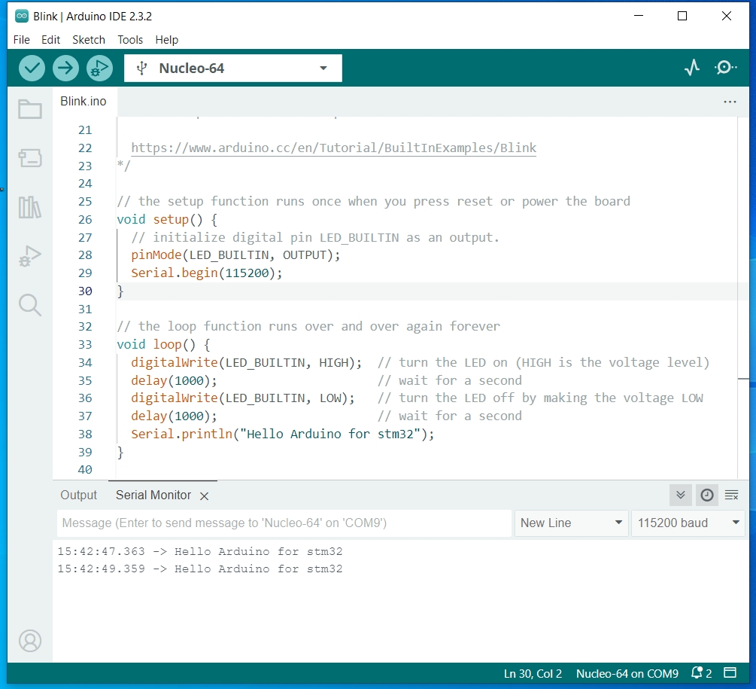Open the Search sidebar magnifier icon
This screenshot has width=756, height=689.
click(x=30, y=305)
